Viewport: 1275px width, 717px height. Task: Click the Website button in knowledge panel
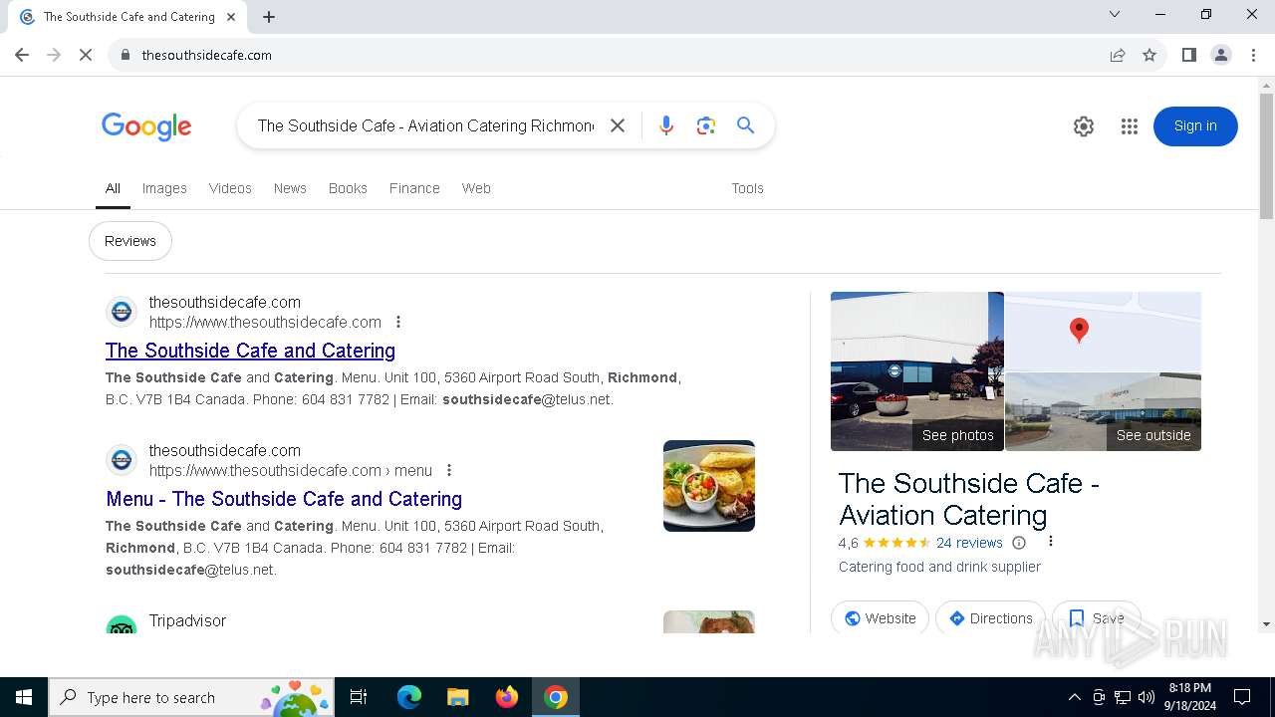(x=880, y=618)
